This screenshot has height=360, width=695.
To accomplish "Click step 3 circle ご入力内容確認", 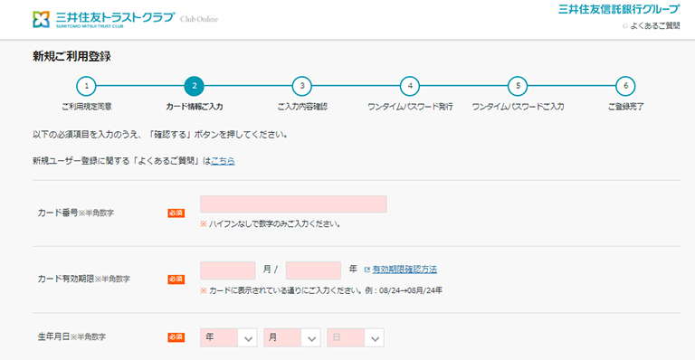I will 302,86.
